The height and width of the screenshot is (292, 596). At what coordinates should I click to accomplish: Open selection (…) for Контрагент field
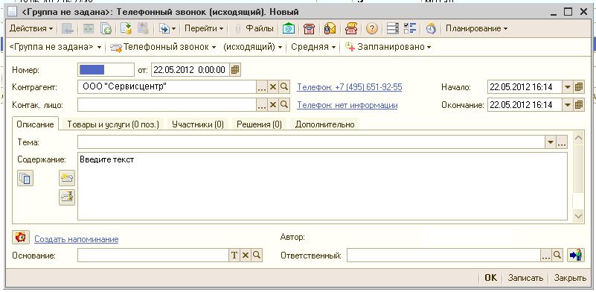(262, 87)
